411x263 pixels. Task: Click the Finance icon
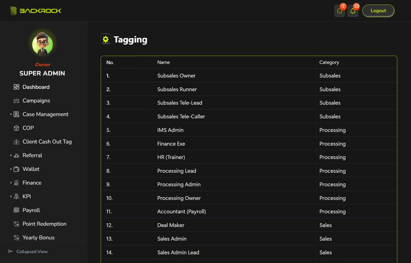coord(16,183)
